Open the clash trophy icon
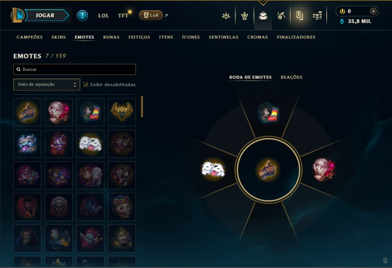This screenshot has height=268, width=392. point(245,16)
